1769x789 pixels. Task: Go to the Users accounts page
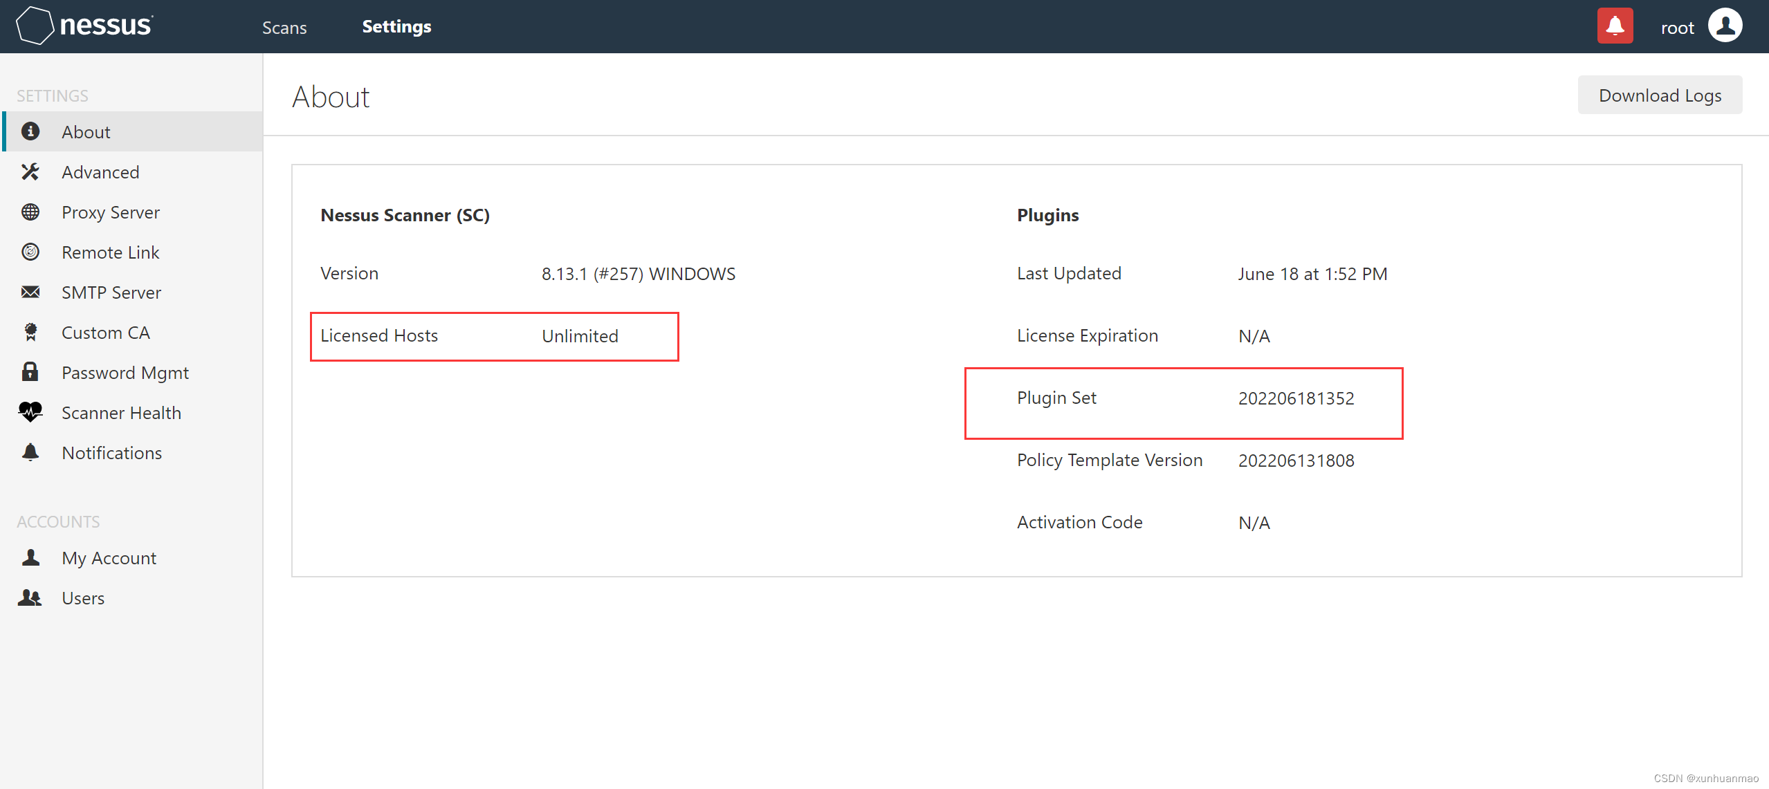pyautogui.click(x=83, y=598)
